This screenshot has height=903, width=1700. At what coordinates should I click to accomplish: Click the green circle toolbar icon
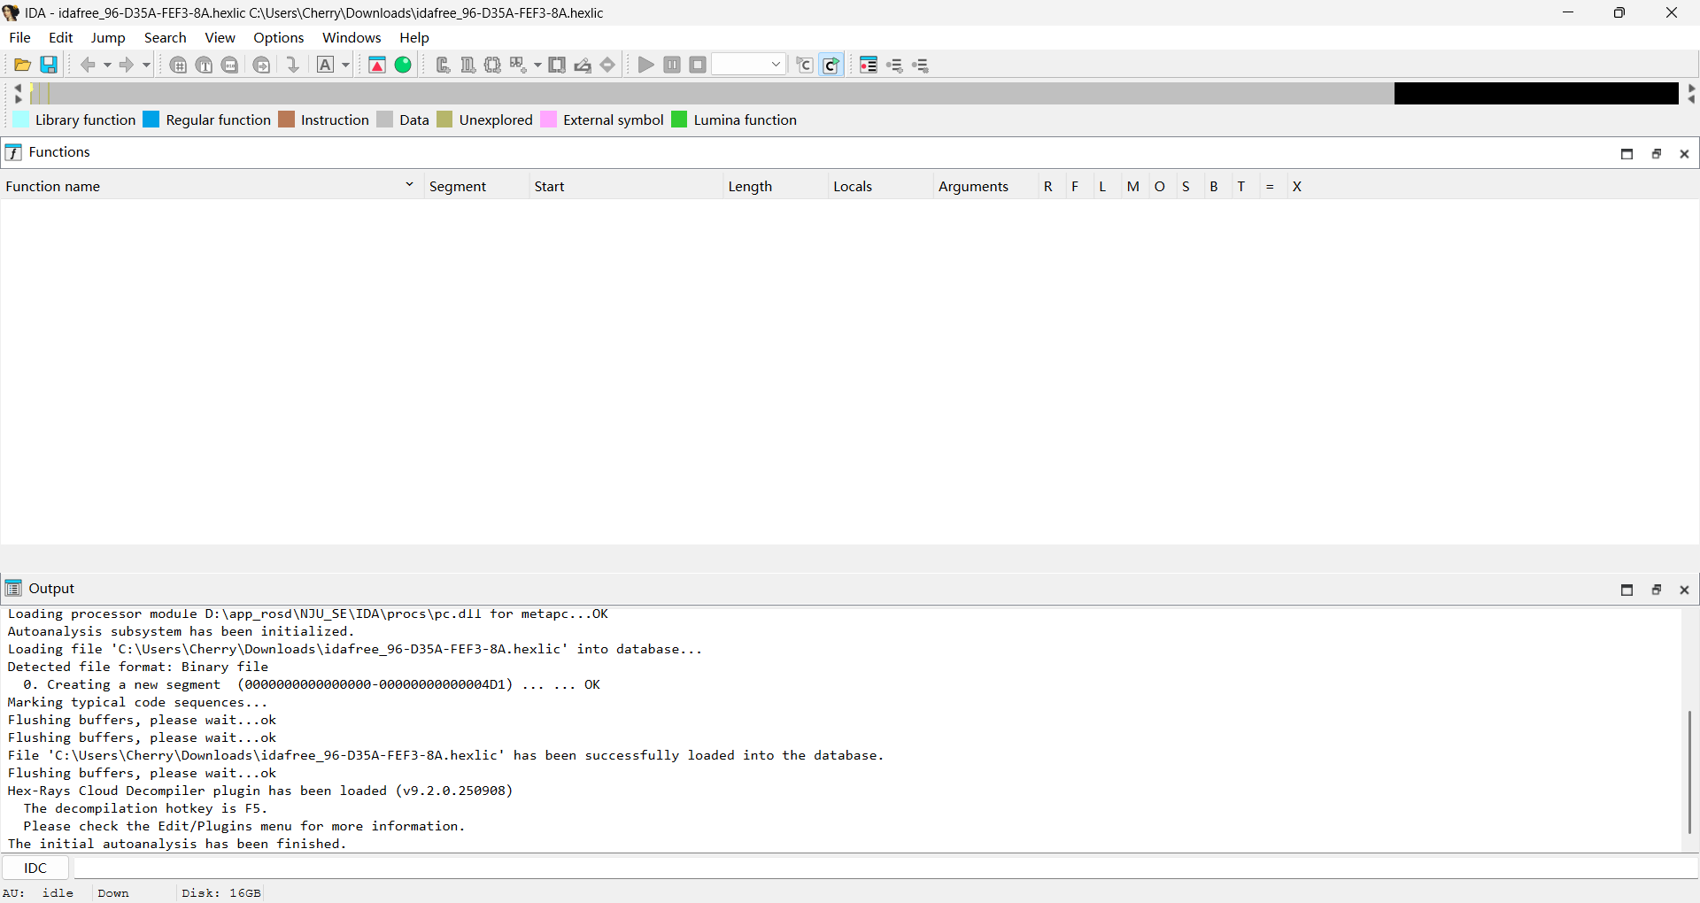click(x=403, y=65)
